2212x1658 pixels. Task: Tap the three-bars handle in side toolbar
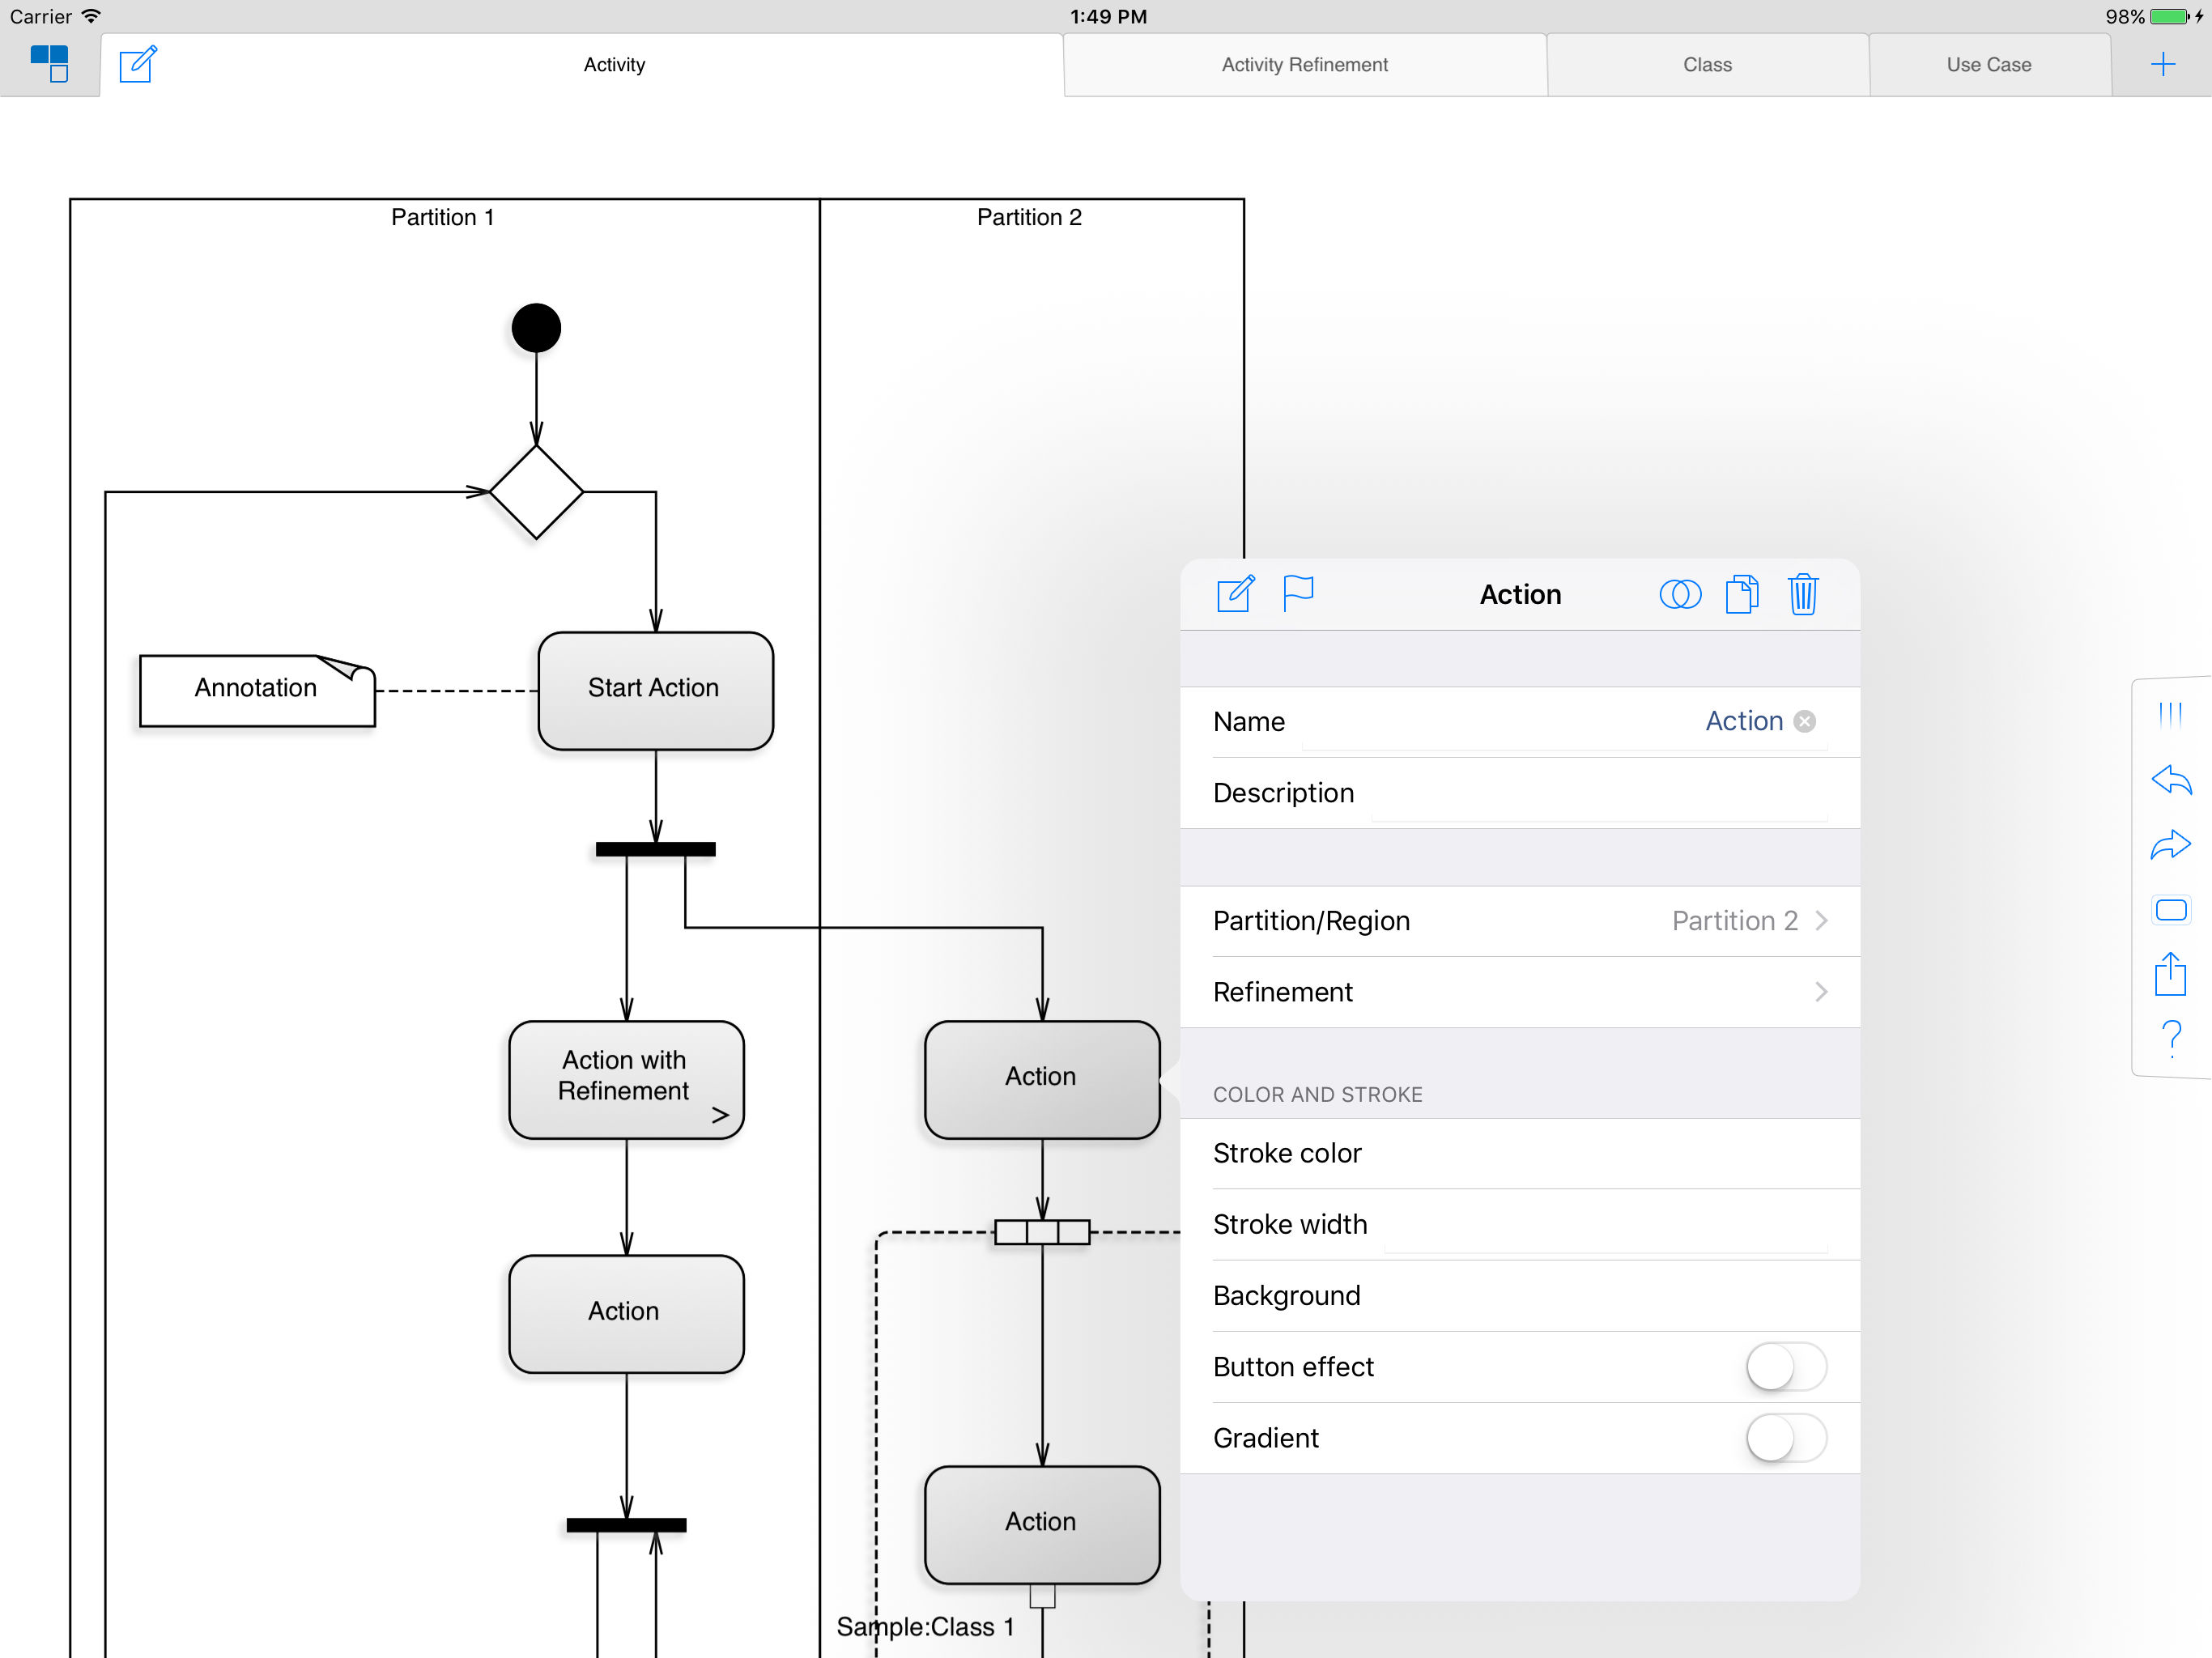2170,714
